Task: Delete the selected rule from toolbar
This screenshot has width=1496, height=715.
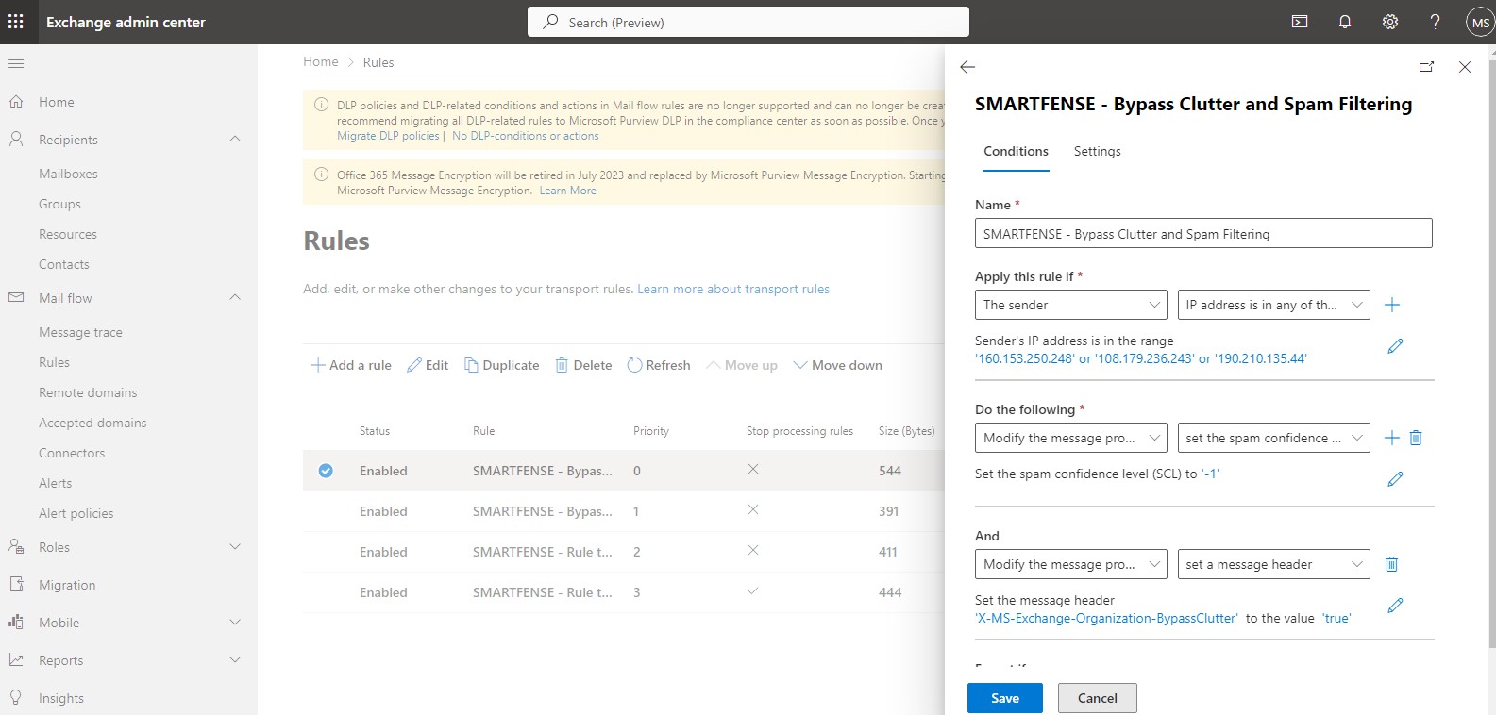Action: (583, 365)
